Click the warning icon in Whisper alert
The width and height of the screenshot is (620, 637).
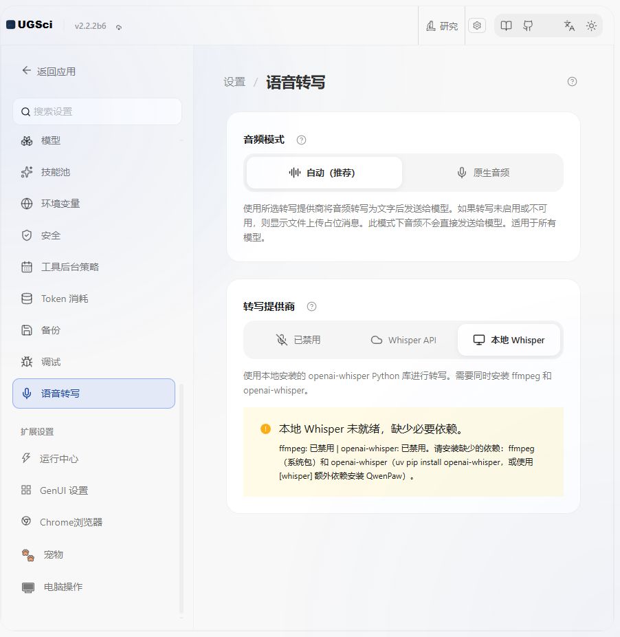pos(265,429)
